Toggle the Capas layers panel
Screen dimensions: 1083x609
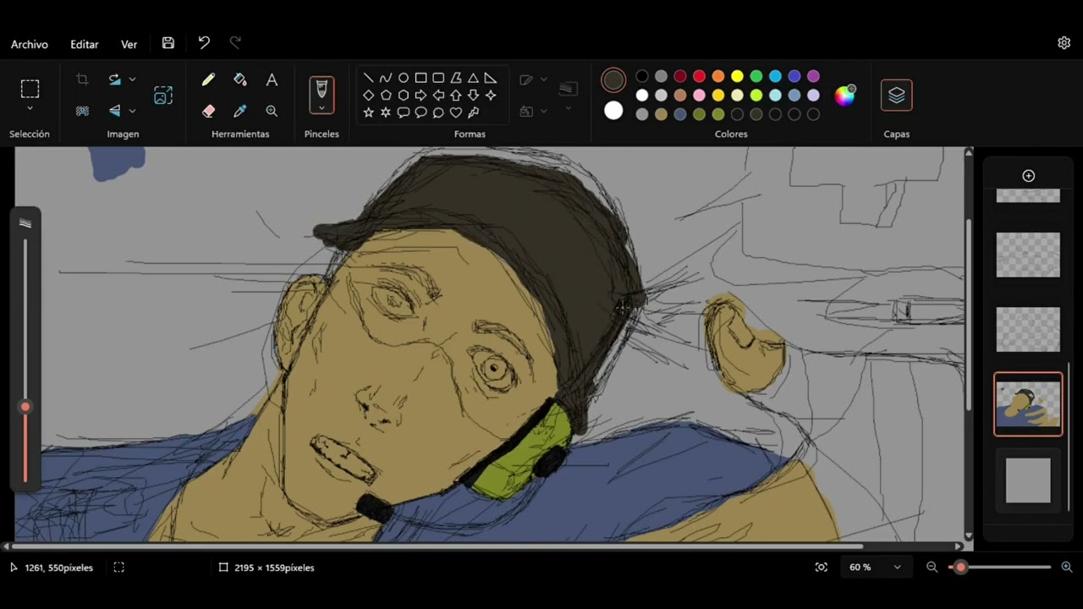click(897, 96)
